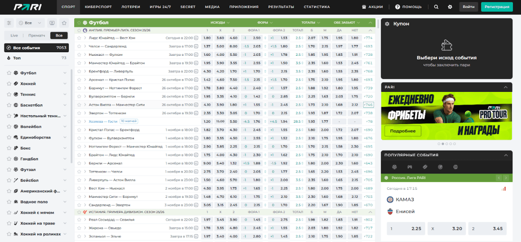The width and height of the screenshot is (521, 242).
Task: Click the sidebar sports list scrollbar
Action: (71, 116)
